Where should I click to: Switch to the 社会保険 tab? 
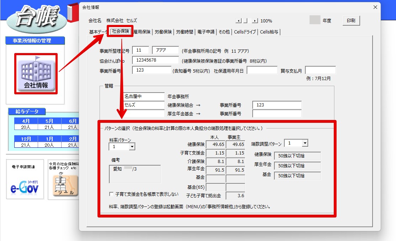pyautogui.click(x=121, y=31)
